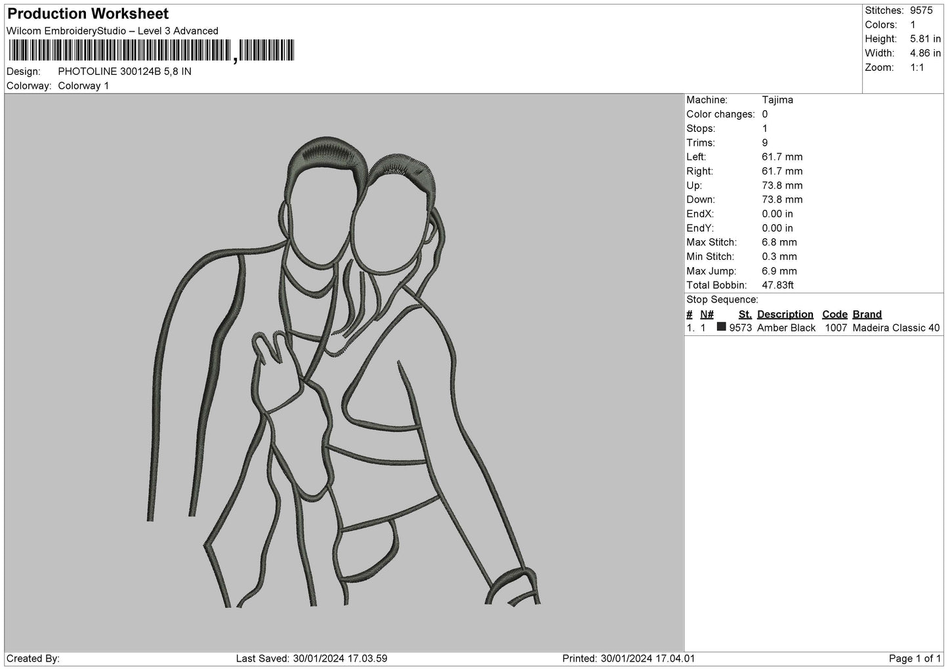The height and width of the screenshot is (670, 948).
Task: Select the Wilcom EmbroideryStudio – Level 3 Advanced line
Action: tap(112, 31)
